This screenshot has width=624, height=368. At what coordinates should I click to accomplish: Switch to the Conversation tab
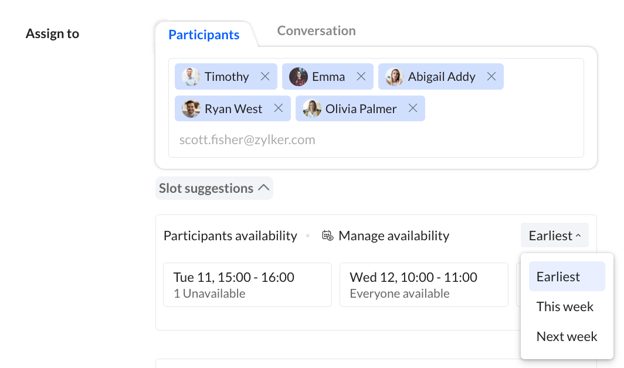click(316, 30)
